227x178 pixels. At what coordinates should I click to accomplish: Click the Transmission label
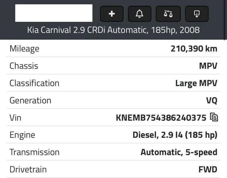pos(34,152)
